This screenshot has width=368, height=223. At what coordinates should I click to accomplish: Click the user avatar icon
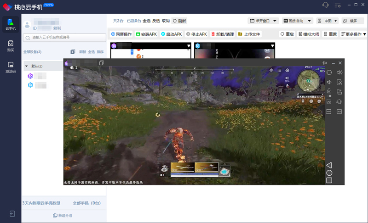pos(27,25)
